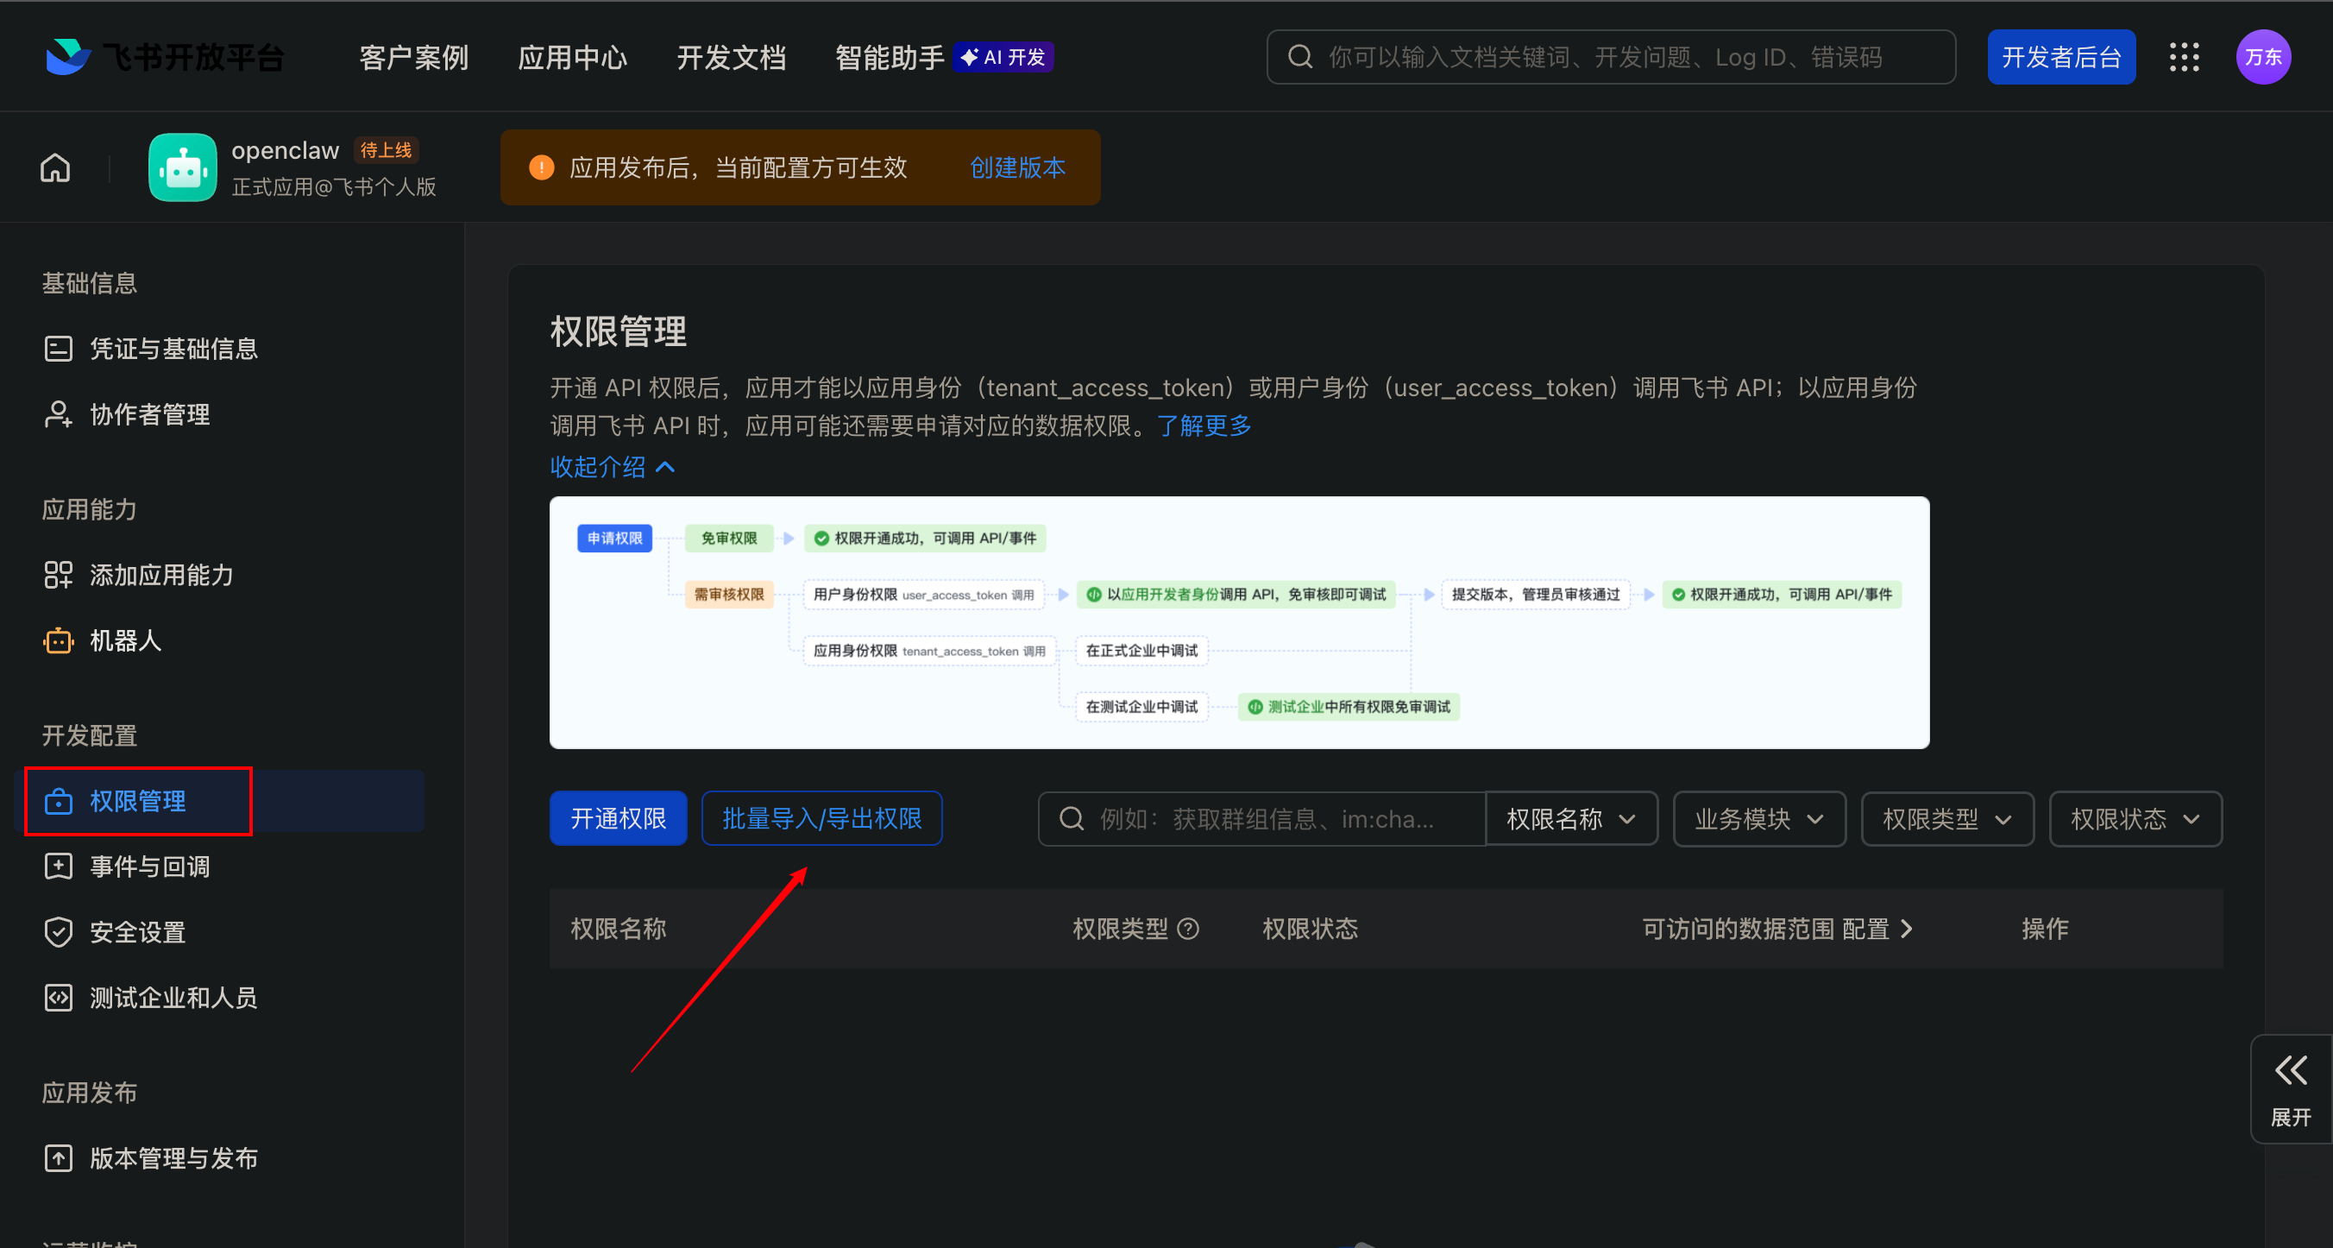The width and height of the screenshot is (2333, 1248).
Task: Click the 批量导入/导出权限 button
Action: coord(821,819)
